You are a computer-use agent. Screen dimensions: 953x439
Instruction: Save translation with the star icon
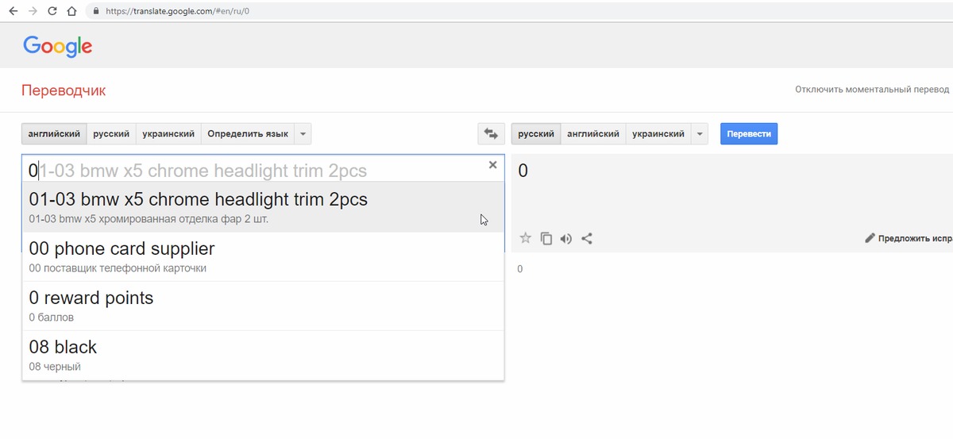(525, 238)
